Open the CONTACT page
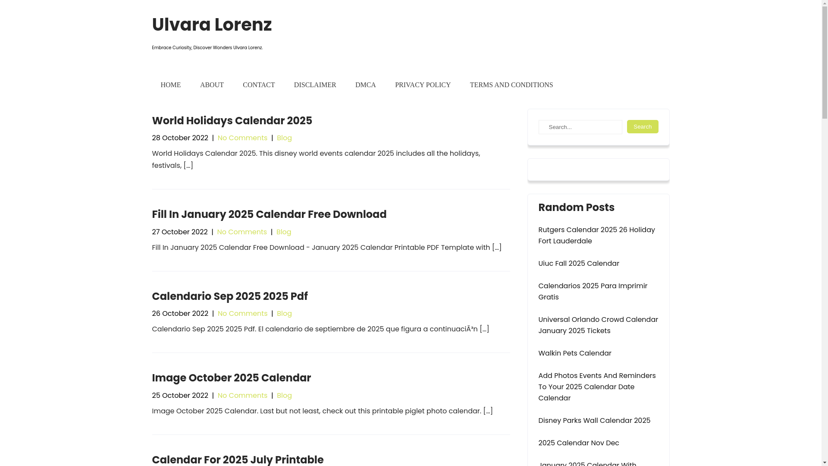This screenshot has width=828, height=466. (x=258, y=85)
